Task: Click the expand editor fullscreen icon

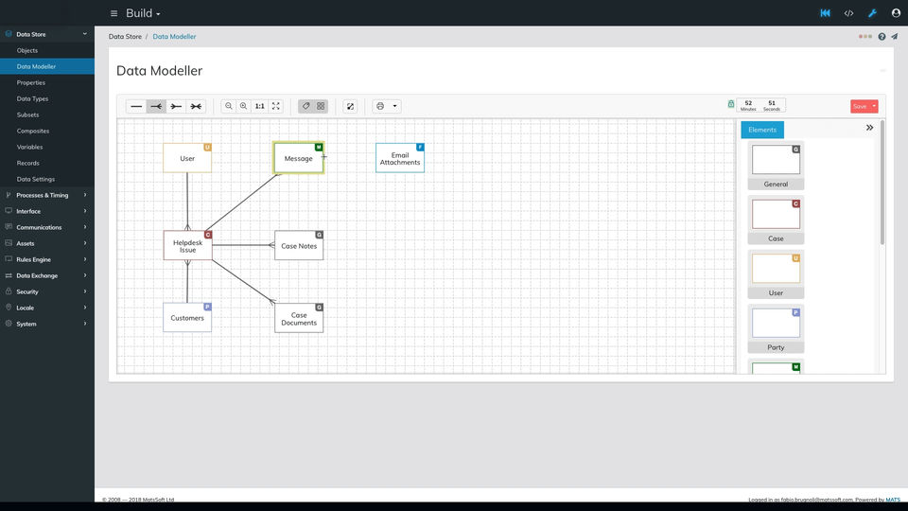Action: [x=350, y=107]
